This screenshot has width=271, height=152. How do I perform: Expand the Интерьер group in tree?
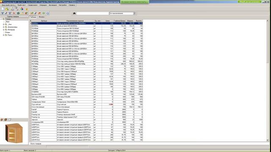click(4, 30)
